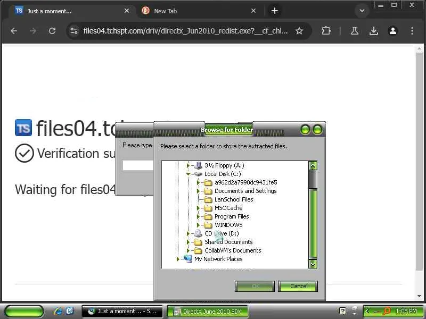
Task: Bookmark this page with the star icon
Action: click(x=299, y=31)
